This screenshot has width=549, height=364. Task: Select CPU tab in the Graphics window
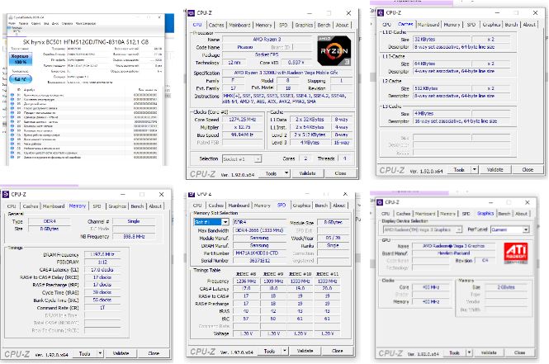click(386, 214)
